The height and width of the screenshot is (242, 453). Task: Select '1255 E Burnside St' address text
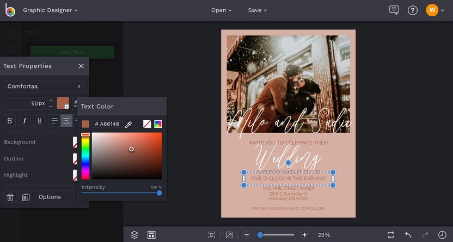289,194
